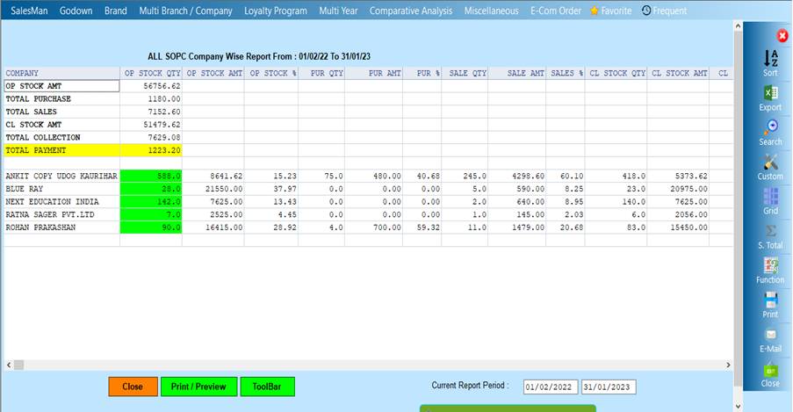Open the Custom tools icon
Viewport: 793px width, 412px height.
coord(770,163)
